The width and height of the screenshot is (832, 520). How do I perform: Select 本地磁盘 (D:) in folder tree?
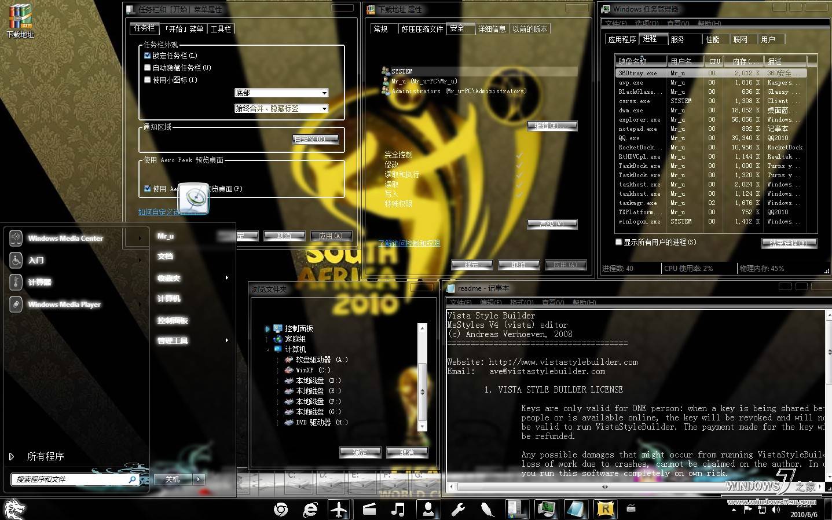(x=313, y=380)
